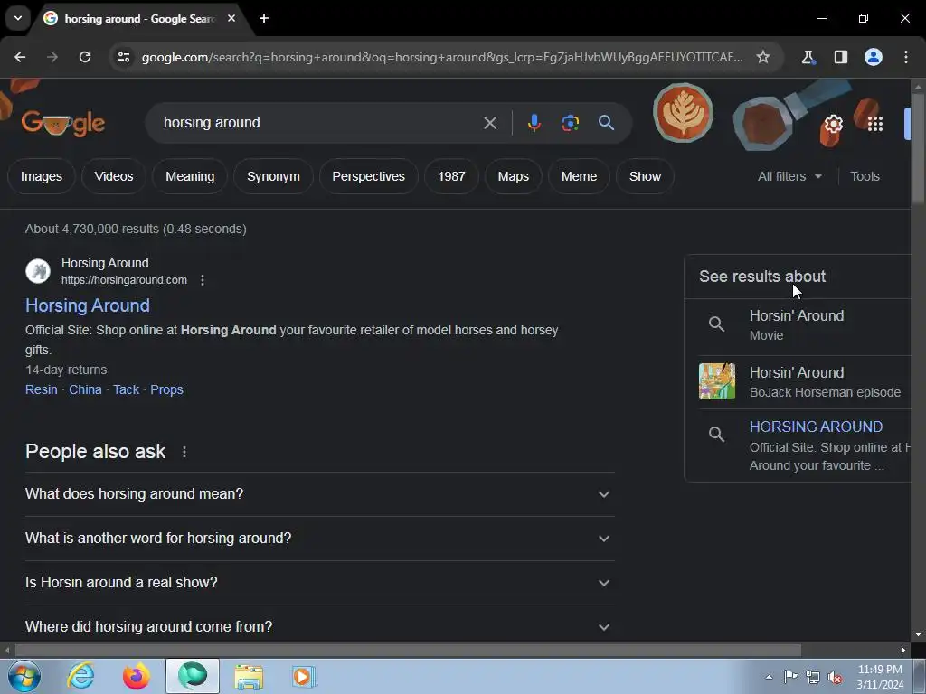Viewport: 926px width, 694px height.
Task: Open the Chrome profile avatar
Action: (873, 57)
